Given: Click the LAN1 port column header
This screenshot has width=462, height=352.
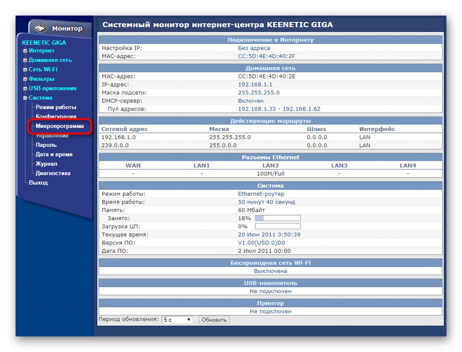Looking at the screenshot, I should click(x=201, y=166).
